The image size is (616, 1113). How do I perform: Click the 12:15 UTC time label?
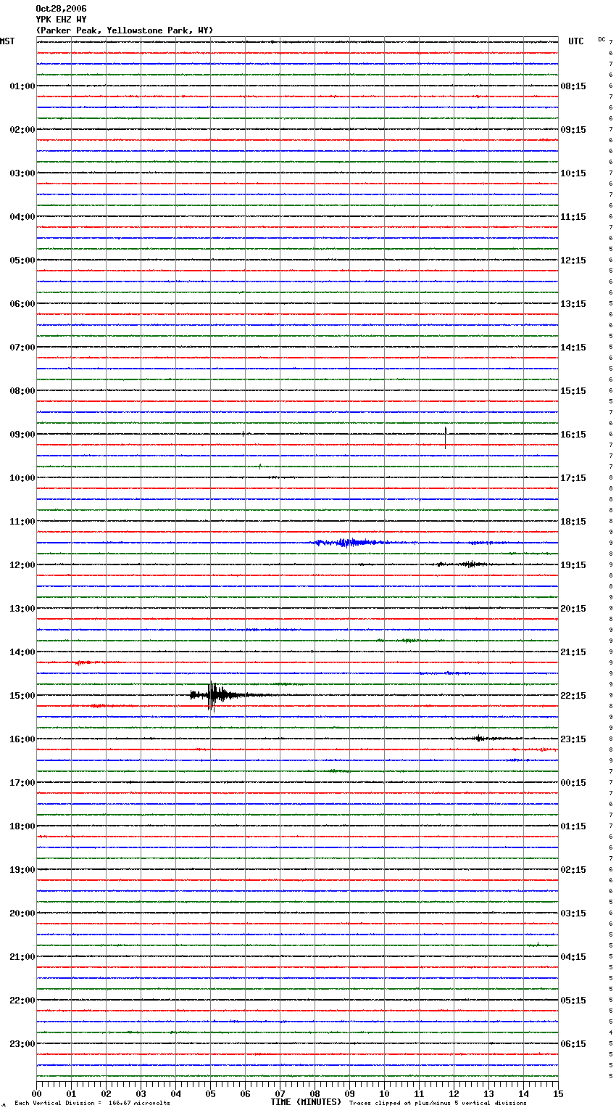tap(573, 260)
